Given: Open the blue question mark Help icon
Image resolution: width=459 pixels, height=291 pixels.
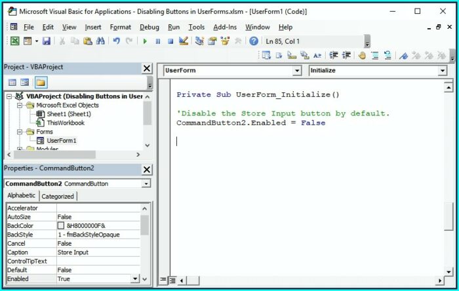Looking at the screenshot, I should click(x=254, y=41).
